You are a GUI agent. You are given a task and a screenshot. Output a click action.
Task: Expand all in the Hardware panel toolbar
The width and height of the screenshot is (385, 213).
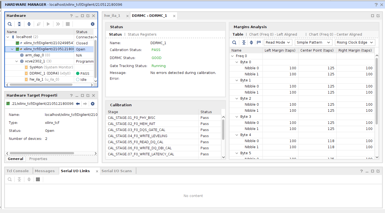29,24
